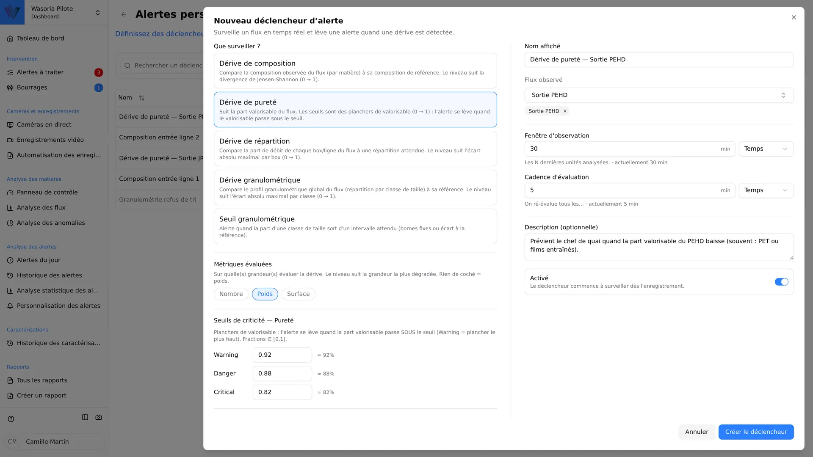The height and width of the screenshot is (457, 813).
Task: Select the Surface metric chip
Action: coord(299,294)
